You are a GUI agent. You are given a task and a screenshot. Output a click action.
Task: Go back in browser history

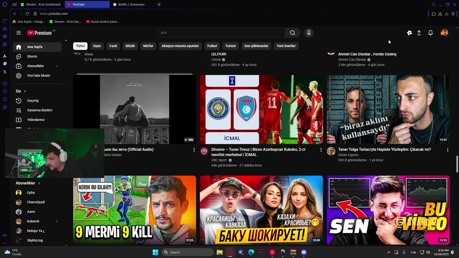pos(14,14)
